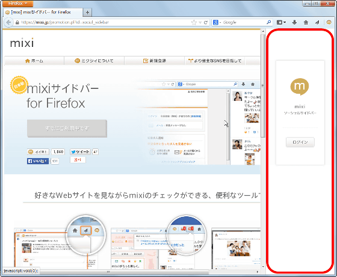The width and height of the screenshot is (337, 277).
Task: Click the horizontal scrollbar right arrow
Action: 258,272
